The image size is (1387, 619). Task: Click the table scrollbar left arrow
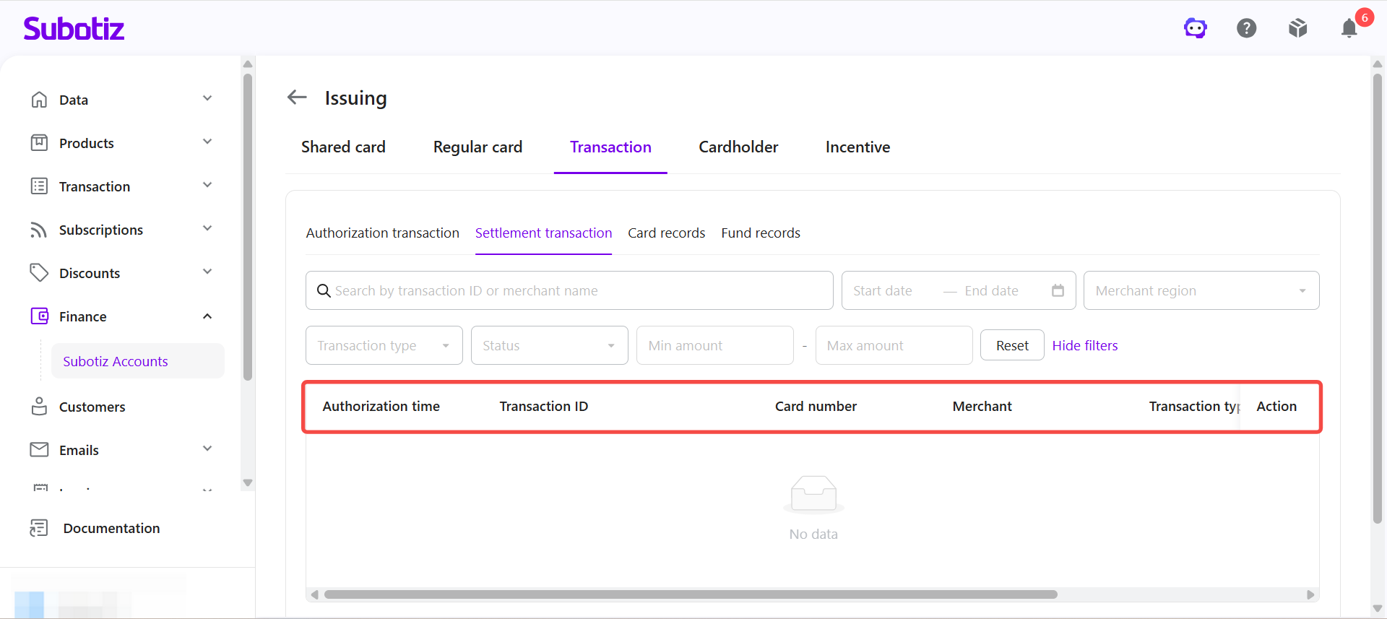[314, 594]
